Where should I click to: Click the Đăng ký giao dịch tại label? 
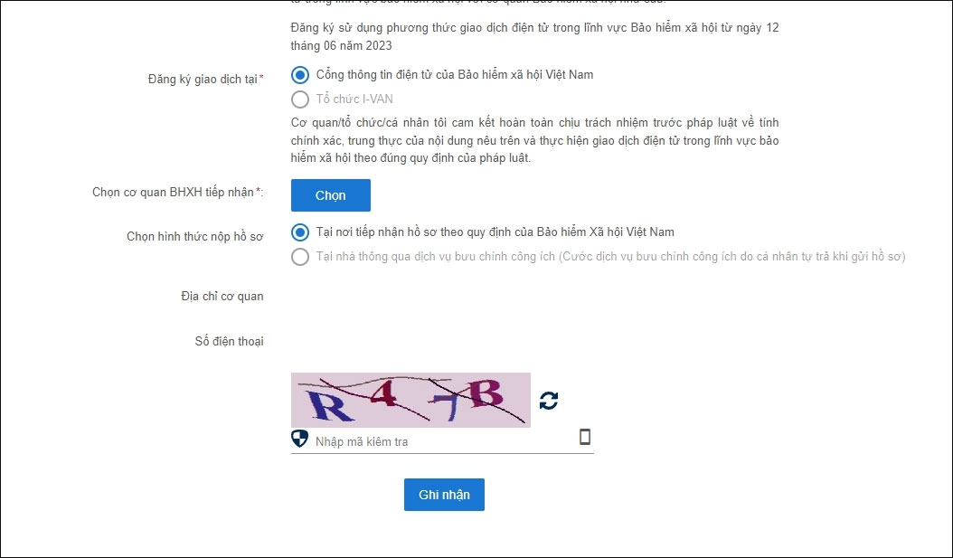[203, 79]
